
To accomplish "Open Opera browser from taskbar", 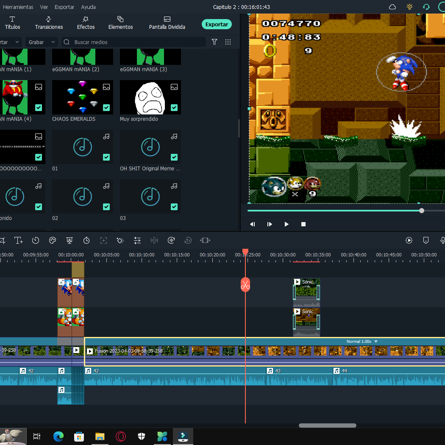I will click(x=121, y=436).
